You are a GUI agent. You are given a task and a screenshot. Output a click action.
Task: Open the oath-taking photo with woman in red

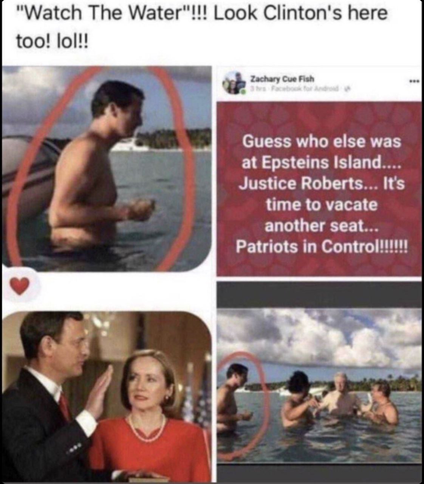pos(107,396)
